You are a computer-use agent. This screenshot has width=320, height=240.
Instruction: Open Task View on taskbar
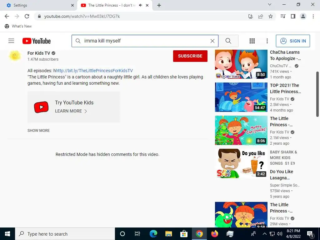point(137,234)
